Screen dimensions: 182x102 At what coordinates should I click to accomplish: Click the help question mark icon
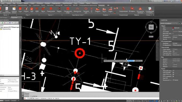tap(171, 1)
